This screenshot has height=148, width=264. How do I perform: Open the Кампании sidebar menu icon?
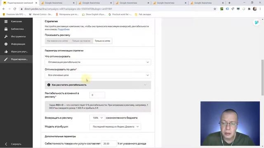[6, 21]
